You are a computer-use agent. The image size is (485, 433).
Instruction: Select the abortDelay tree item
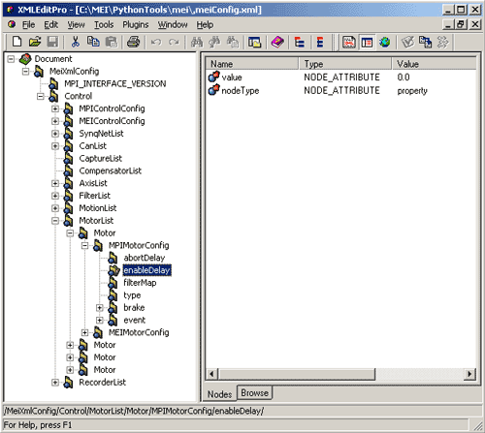(x=145, y=258)
